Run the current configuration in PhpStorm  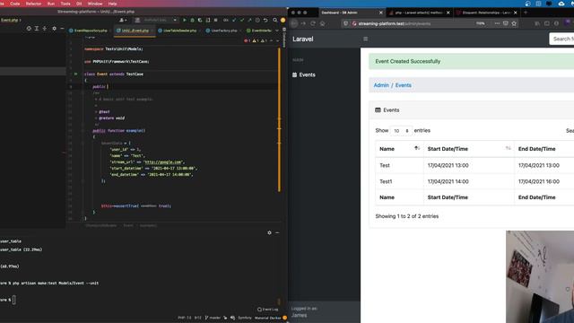tap(185, 20)
